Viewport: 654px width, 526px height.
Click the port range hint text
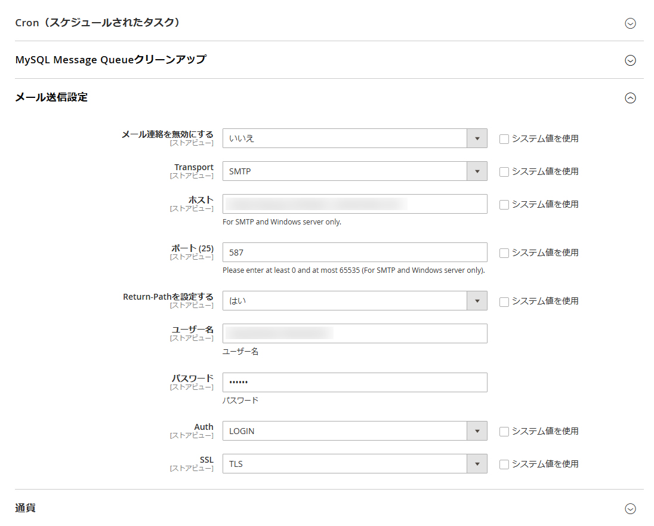click(354, 270)
